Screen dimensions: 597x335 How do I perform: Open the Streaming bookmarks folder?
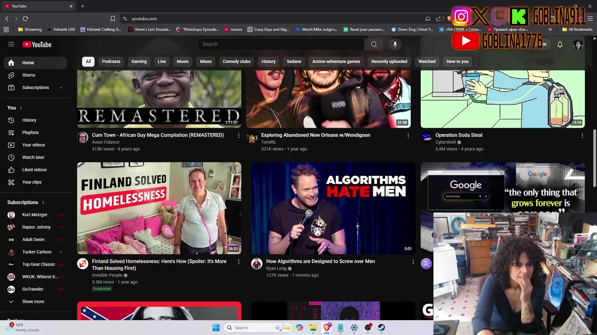(29, 29)
